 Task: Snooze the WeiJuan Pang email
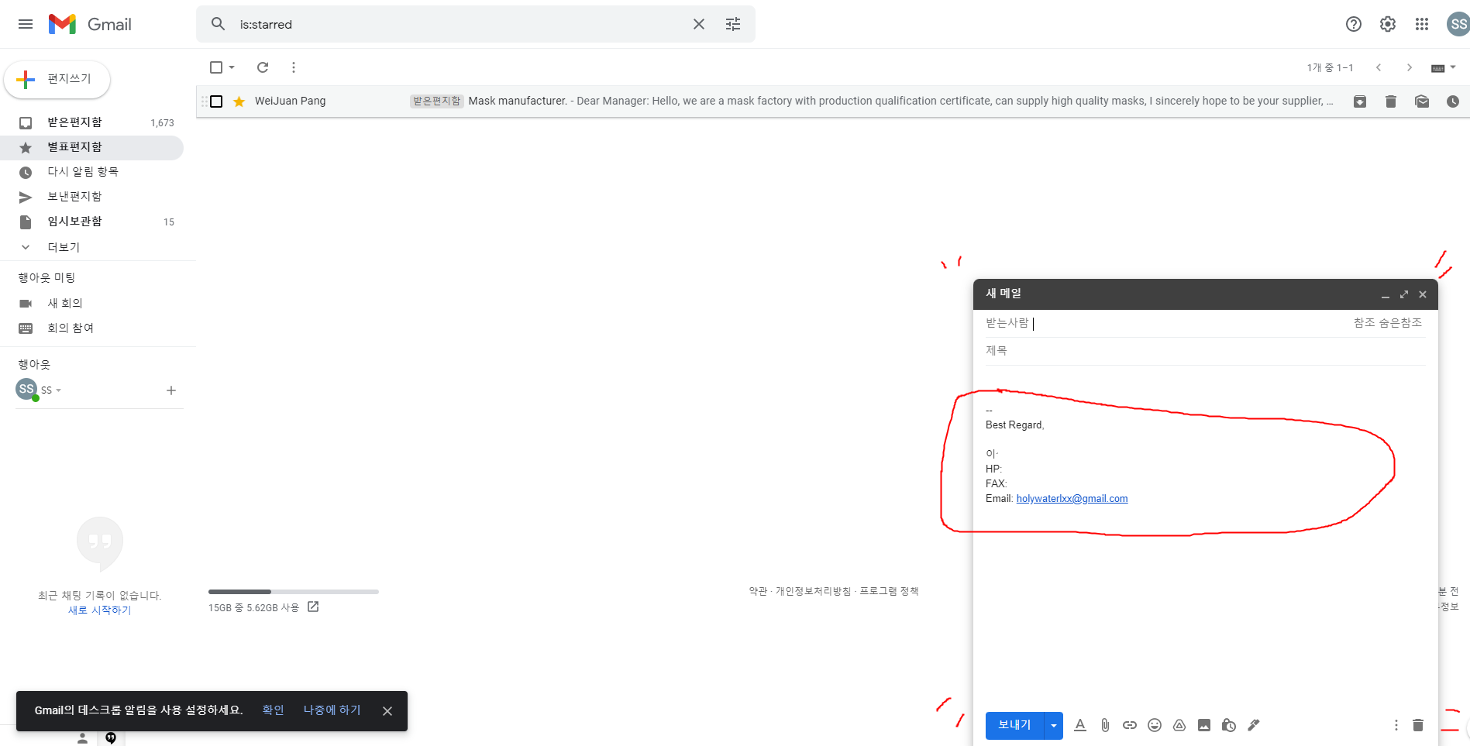[1453, 101]
